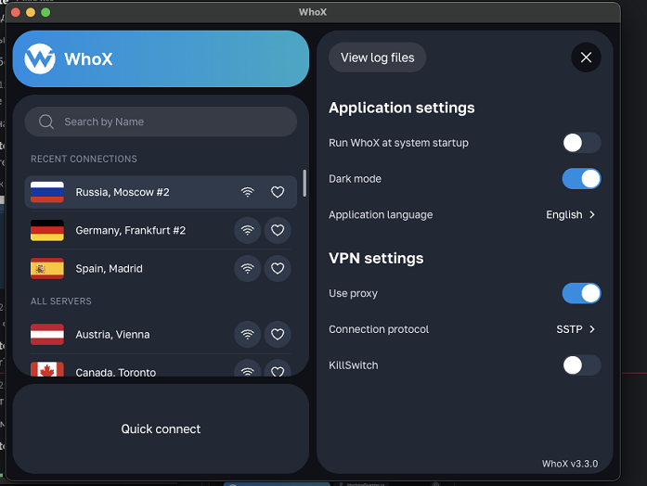Viewport: 647px width, 486px height.
Task: Select Germany, Frankfurt #2 server
Action: tap(161, 230)
